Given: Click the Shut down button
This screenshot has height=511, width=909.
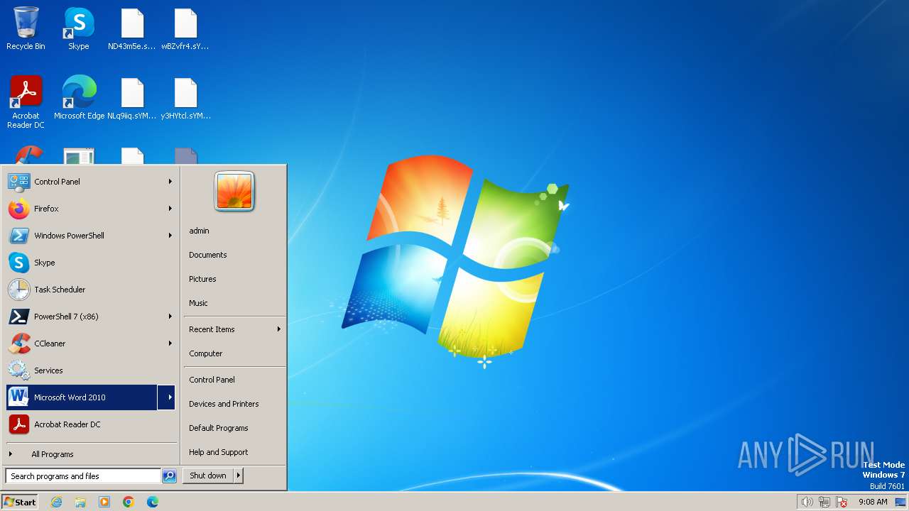Looking at the screenshot, I should pyautogui.click(x=208, y=476).
